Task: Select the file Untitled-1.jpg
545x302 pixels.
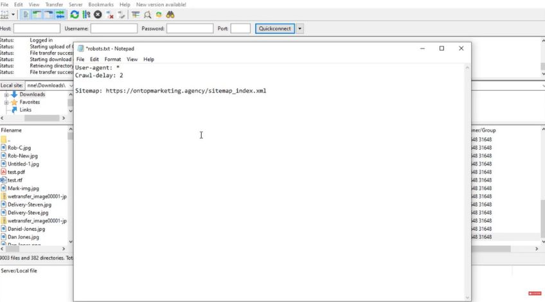Action: pos(23,164)
